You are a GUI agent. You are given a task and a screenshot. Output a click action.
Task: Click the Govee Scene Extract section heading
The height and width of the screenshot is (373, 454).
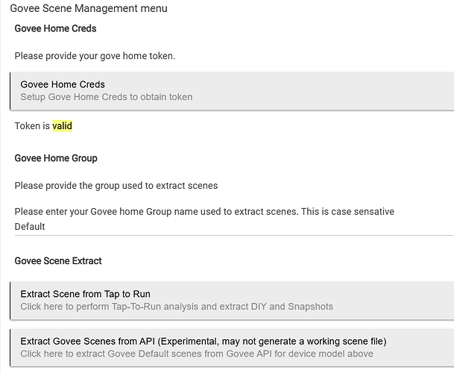pyautogui.click(x=58, y=260)
